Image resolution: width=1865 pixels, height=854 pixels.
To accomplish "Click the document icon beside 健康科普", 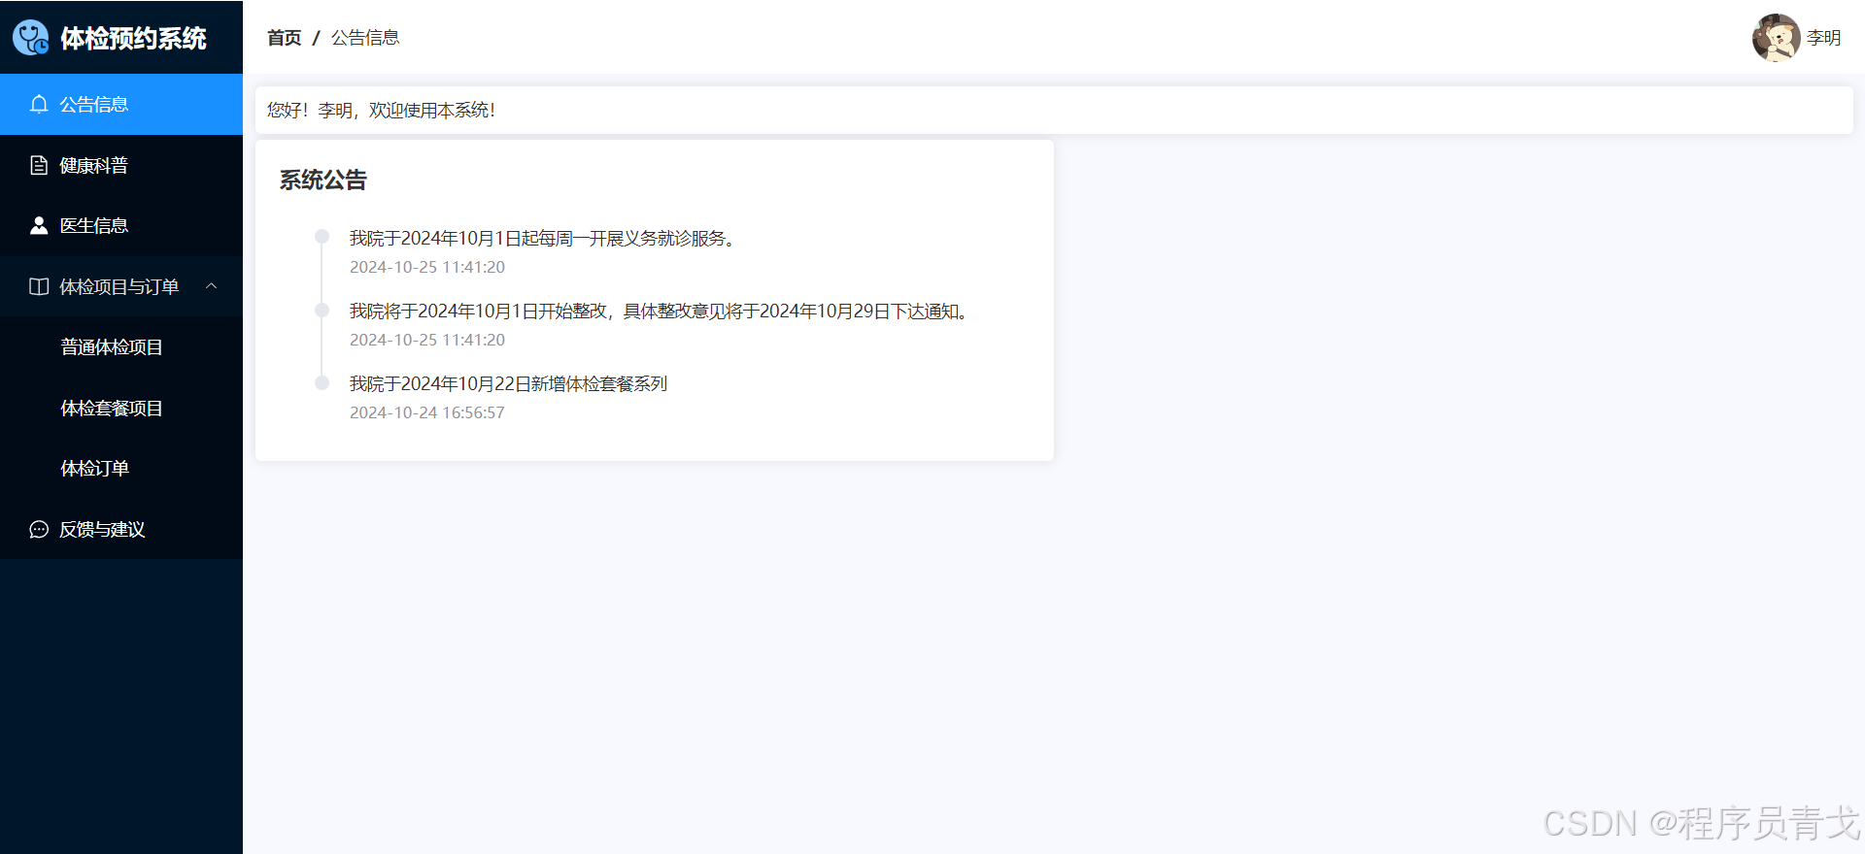I will click(39, 165).
